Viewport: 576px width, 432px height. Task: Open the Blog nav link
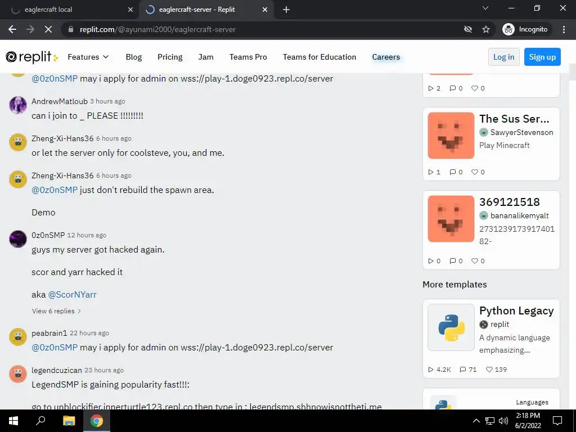[134, 57]
